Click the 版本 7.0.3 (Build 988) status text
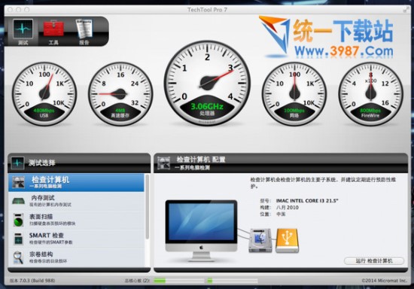 click(x=32, y=281)
